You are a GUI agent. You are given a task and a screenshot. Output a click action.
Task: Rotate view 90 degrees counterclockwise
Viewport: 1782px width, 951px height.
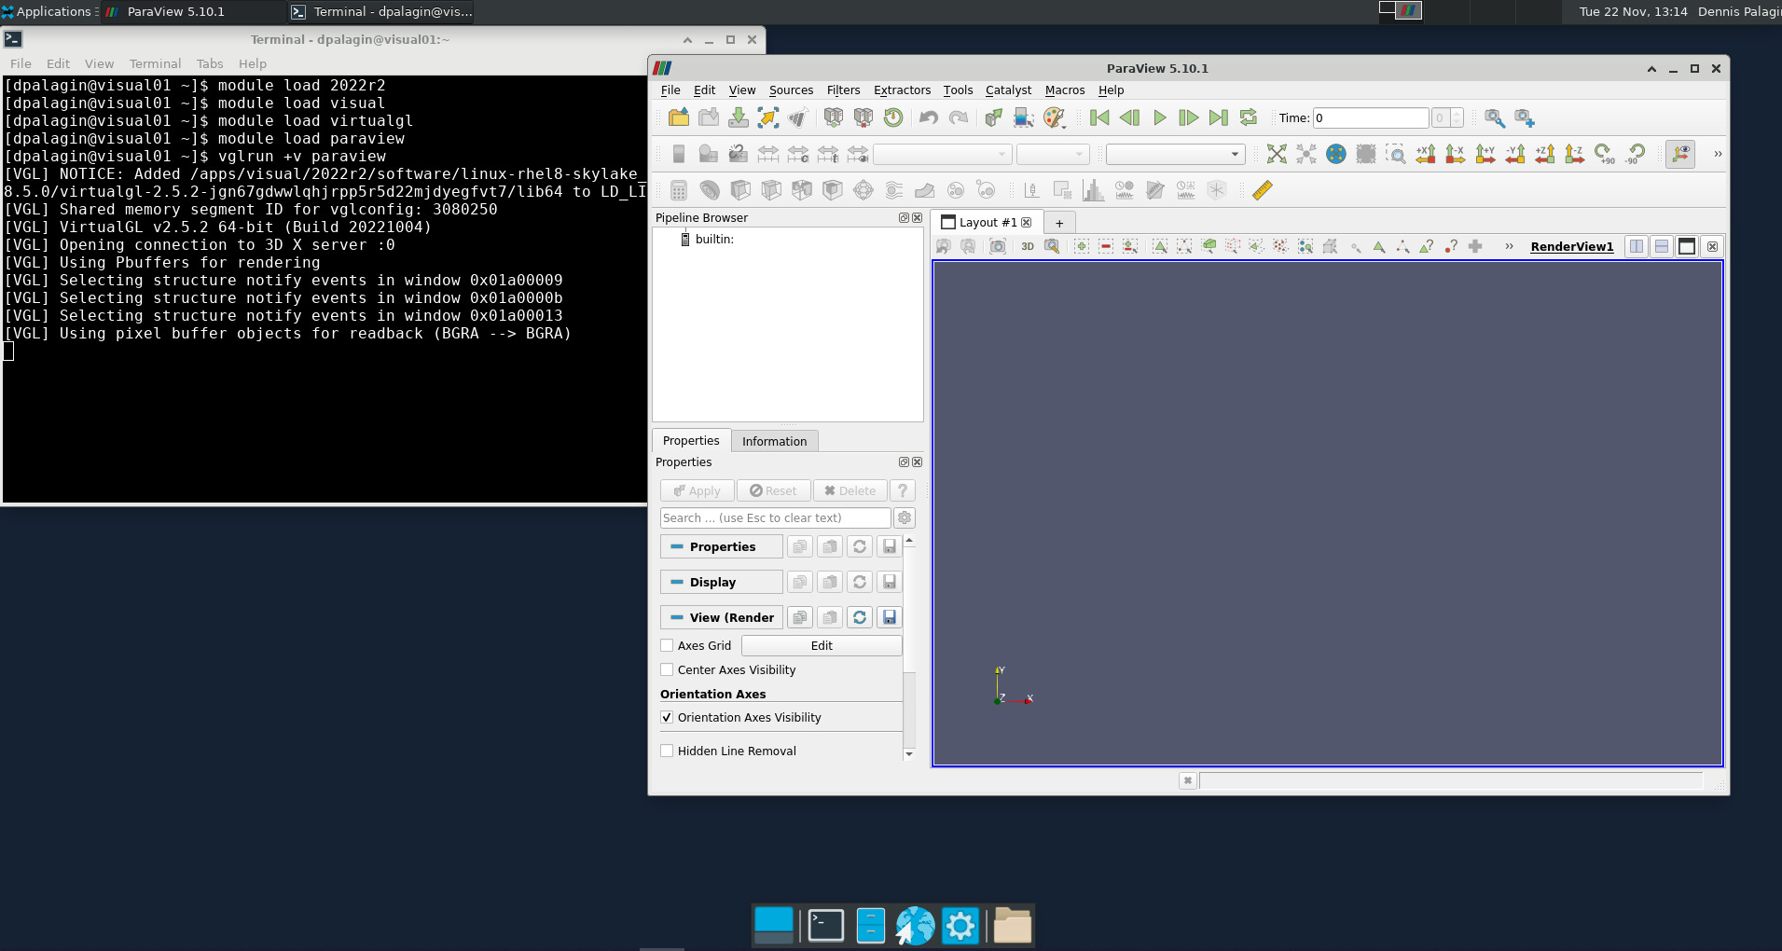click(1635, 154)
